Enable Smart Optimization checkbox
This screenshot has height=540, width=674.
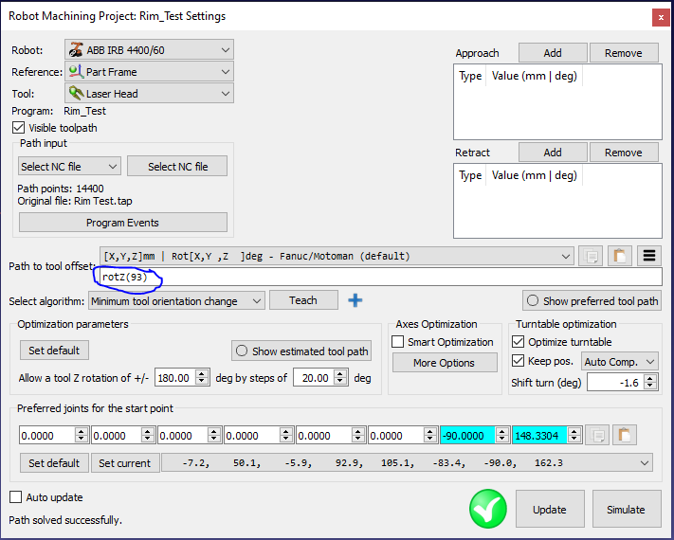(x=398, y=342)
